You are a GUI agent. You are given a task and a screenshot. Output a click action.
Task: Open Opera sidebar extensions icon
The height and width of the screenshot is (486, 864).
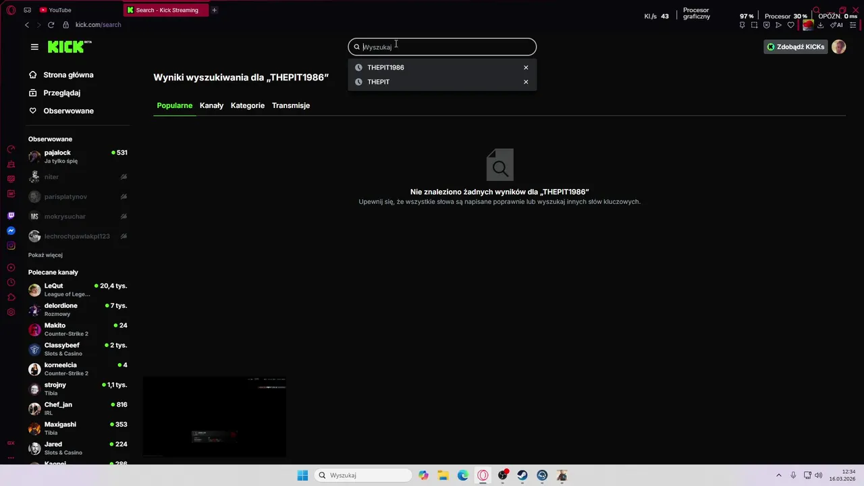[11, 298]
